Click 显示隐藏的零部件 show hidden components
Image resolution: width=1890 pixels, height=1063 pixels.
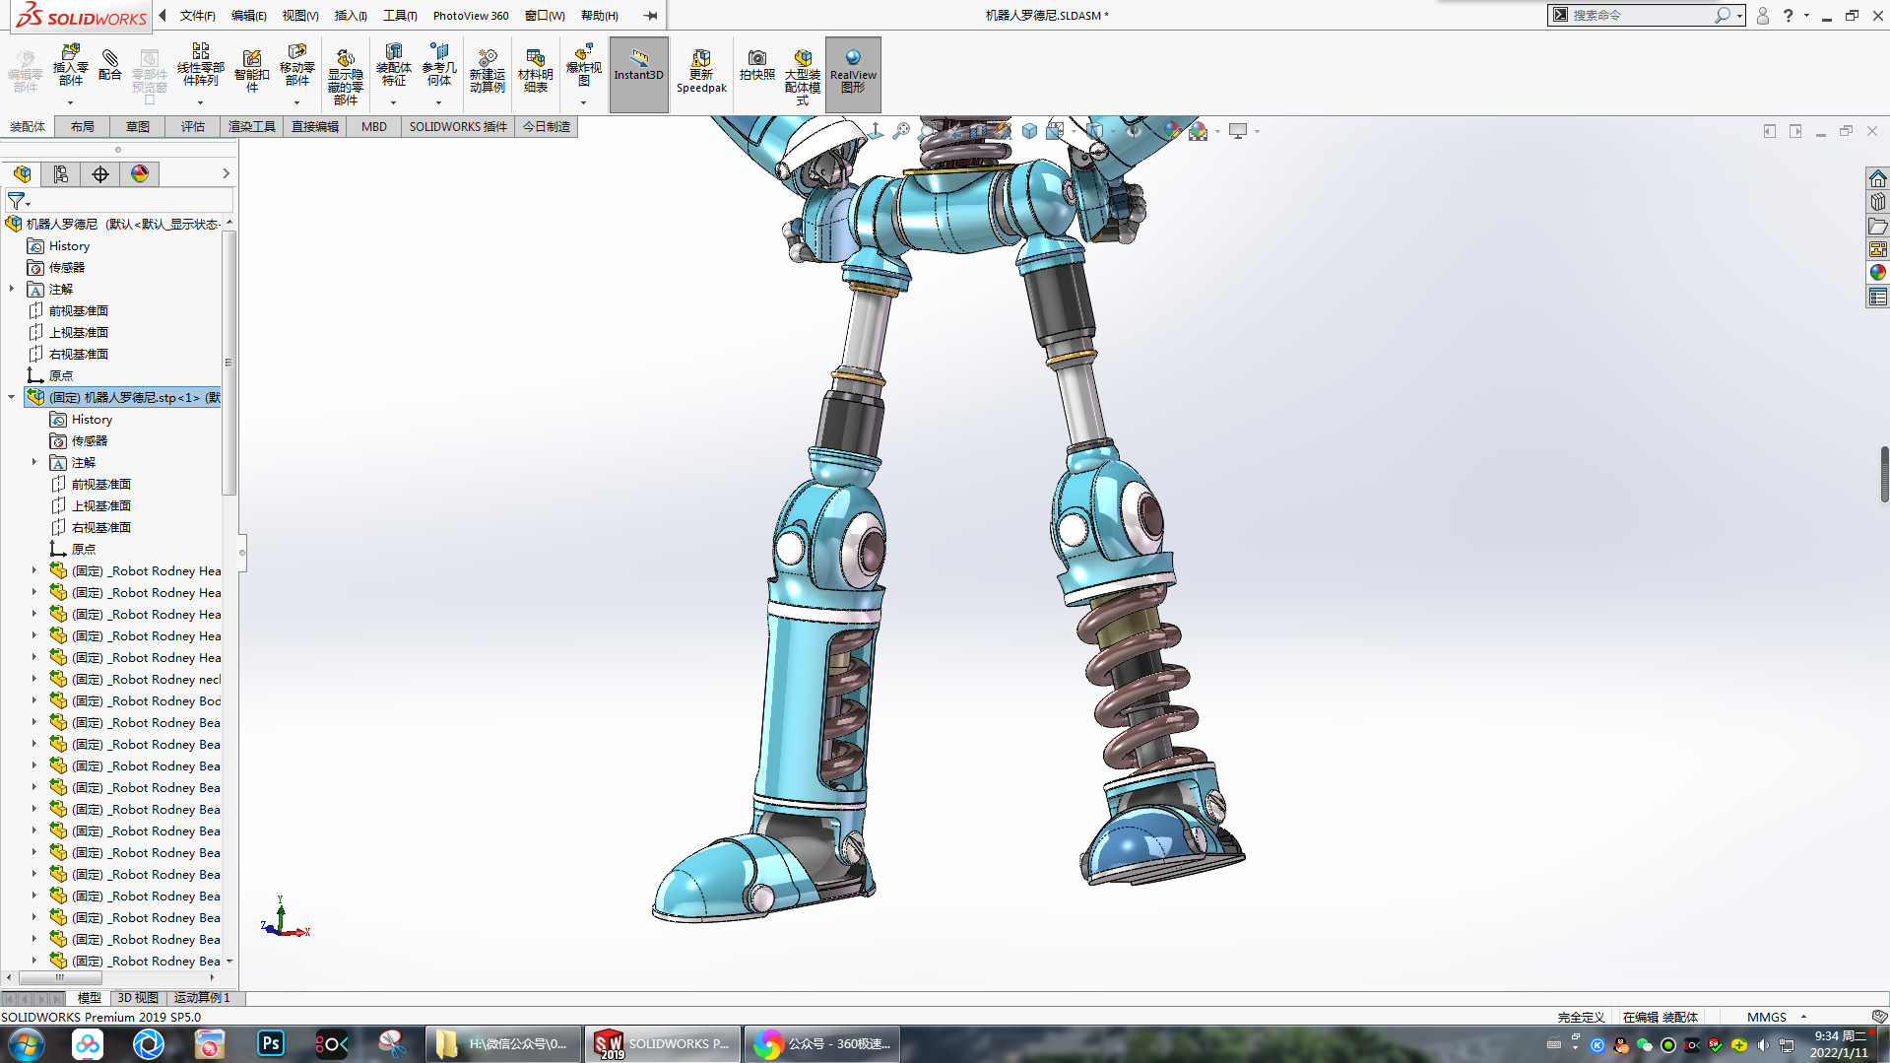pos(345,75)
